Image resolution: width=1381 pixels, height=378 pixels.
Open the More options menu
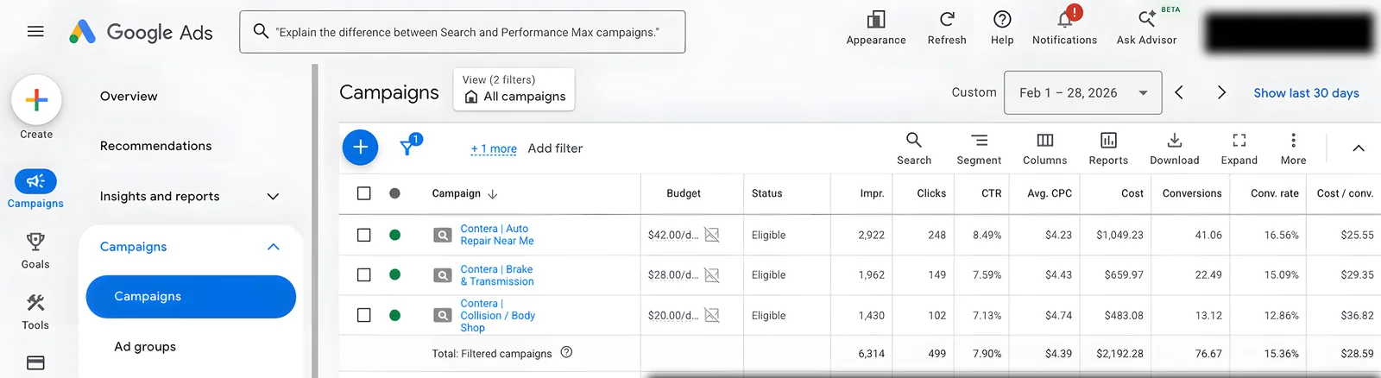tap(1293, 148)
